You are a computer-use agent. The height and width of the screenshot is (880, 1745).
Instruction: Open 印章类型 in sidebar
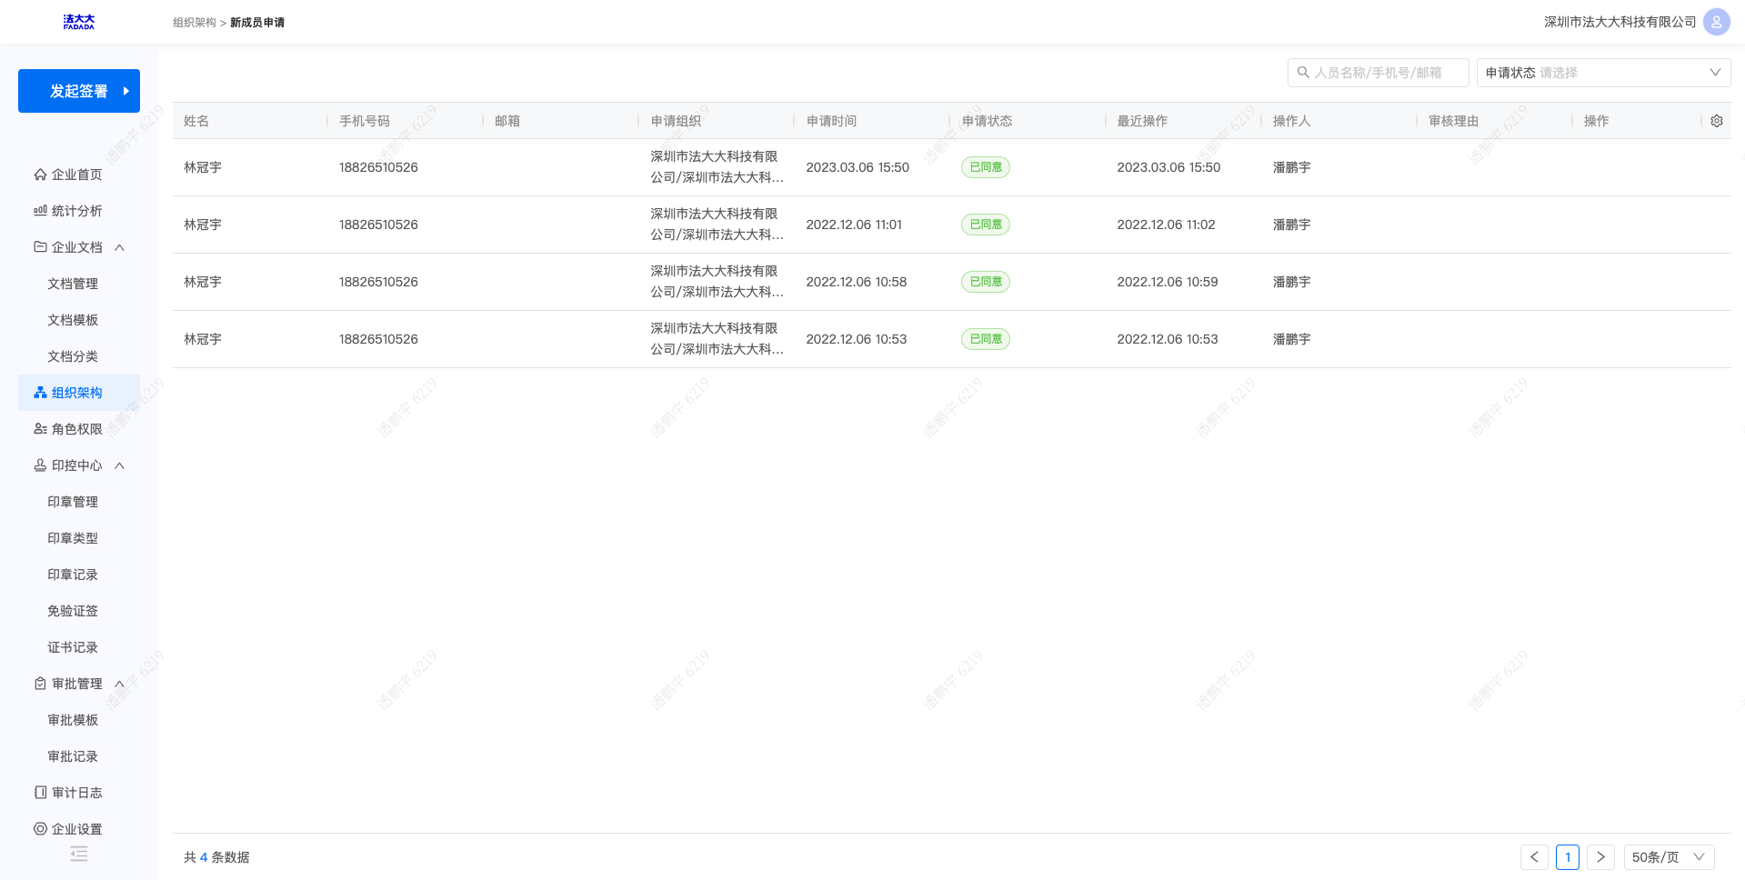(73, 538)
